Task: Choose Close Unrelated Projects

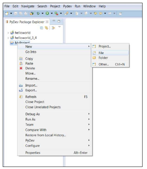Action: coord(55,107)
